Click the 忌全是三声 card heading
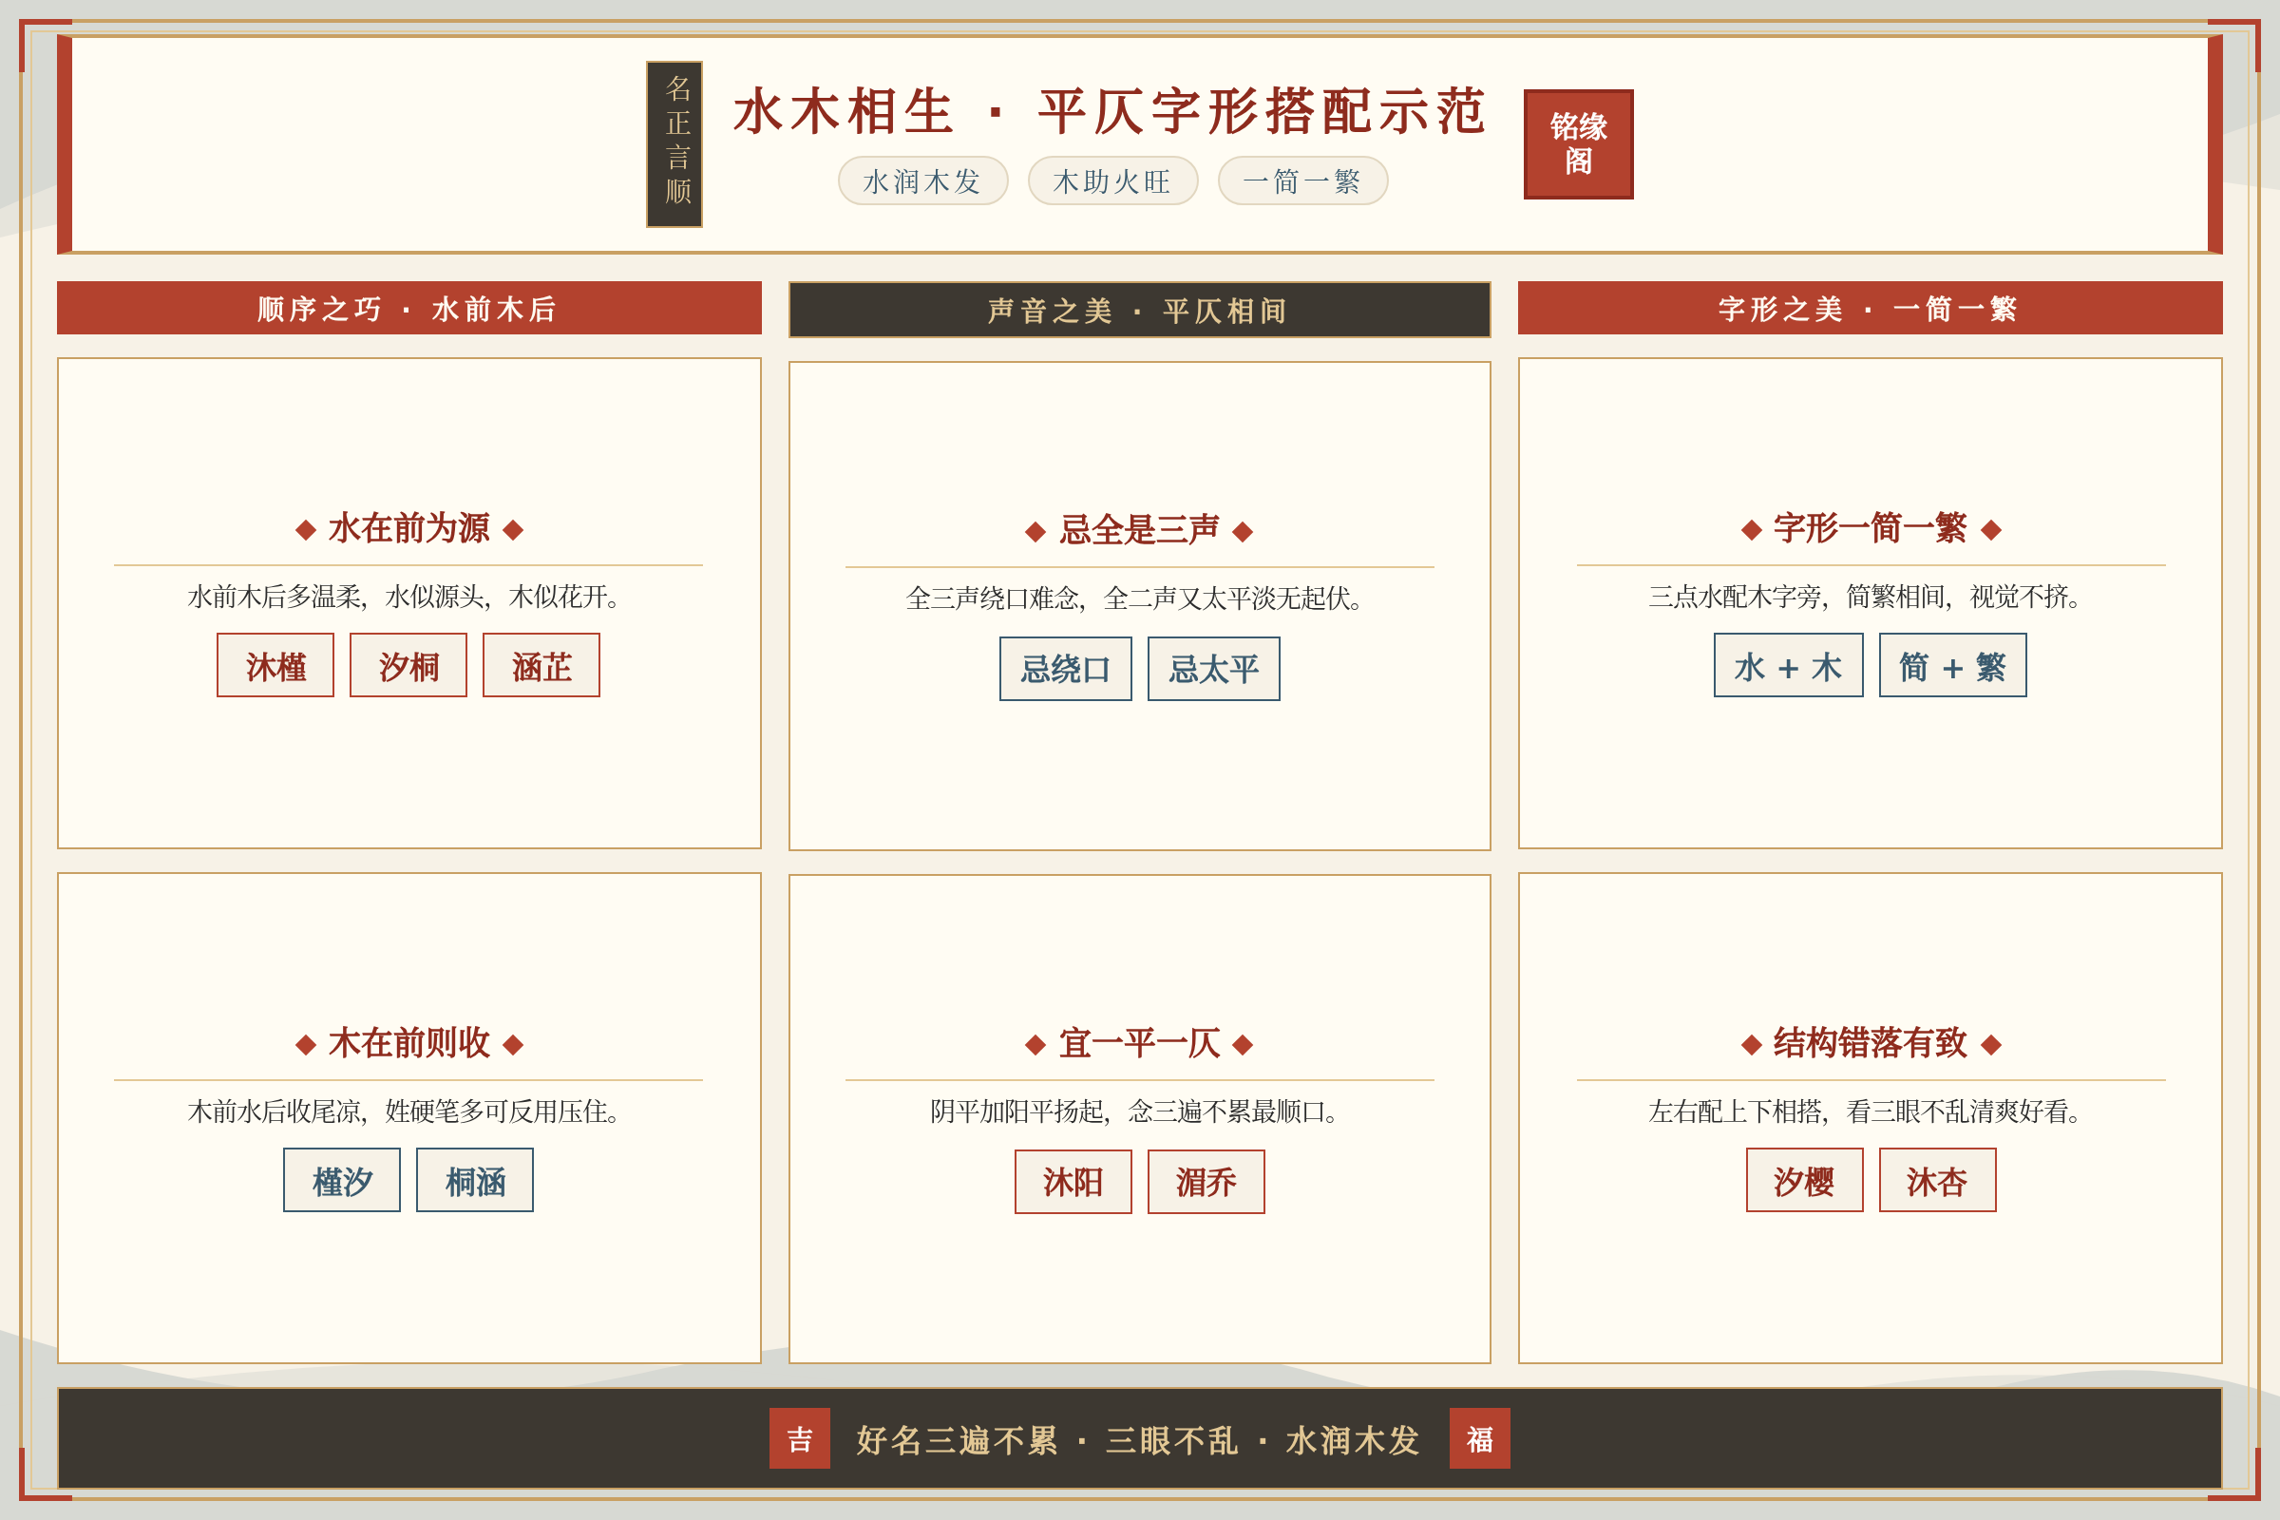The height and width of the screenshot is (1520, 2280). [x=1139, y=530]
